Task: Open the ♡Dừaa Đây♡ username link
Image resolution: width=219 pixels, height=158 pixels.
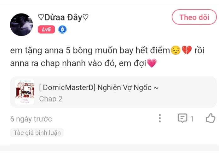Action: click(x=63, y=18)
